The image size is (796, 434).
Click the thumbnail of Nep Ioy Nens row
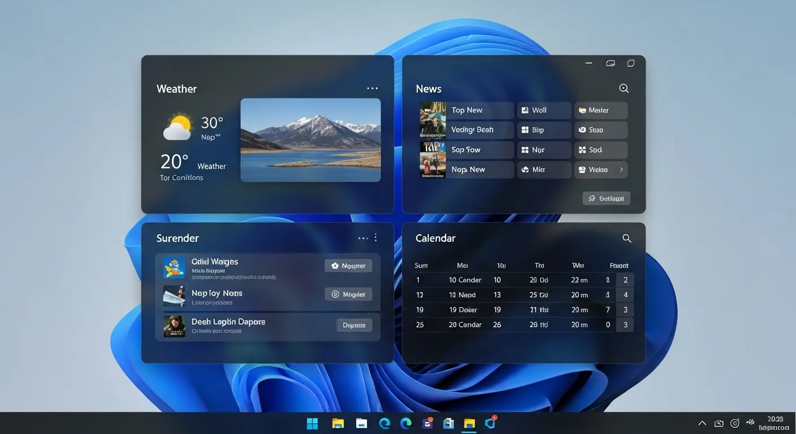(x=174, y=296)
